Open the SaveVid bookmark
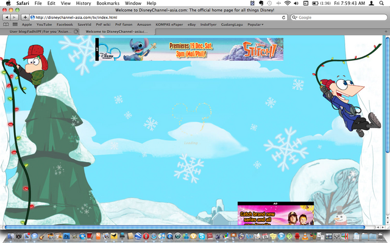390x243 pixels. click(x=84, y=24)
